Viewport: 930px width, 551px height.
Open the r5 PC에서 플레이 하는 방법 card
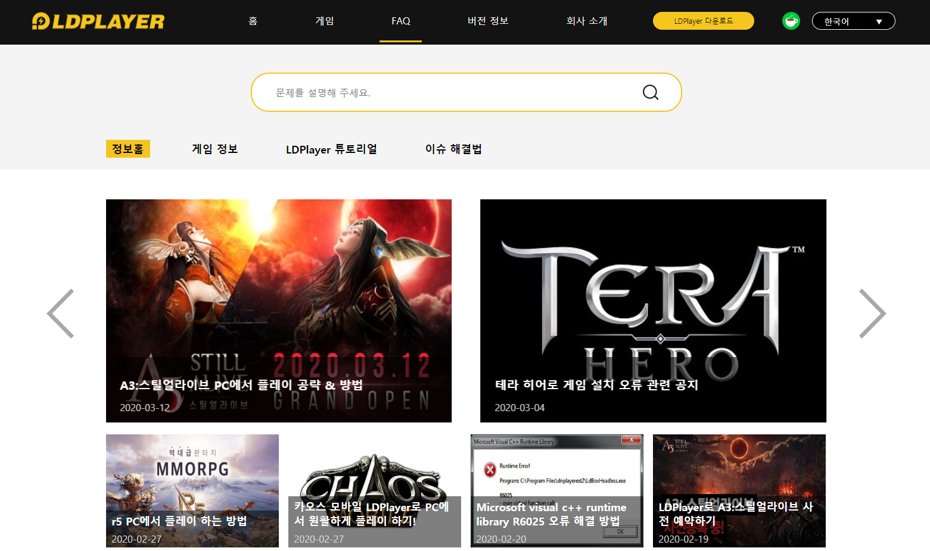192,491
